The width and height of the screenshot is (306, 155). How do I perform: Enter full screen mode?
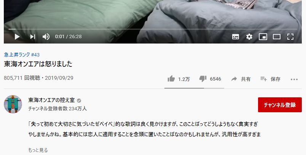[290, 37]
